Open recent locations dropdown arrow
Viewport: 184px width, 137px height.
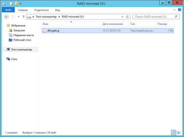click(x=19, y=17)
